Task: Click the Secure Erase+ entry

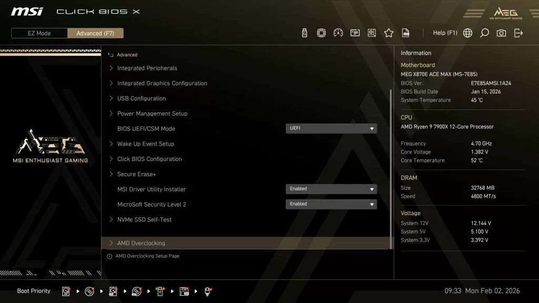Action: pos(137,174)
